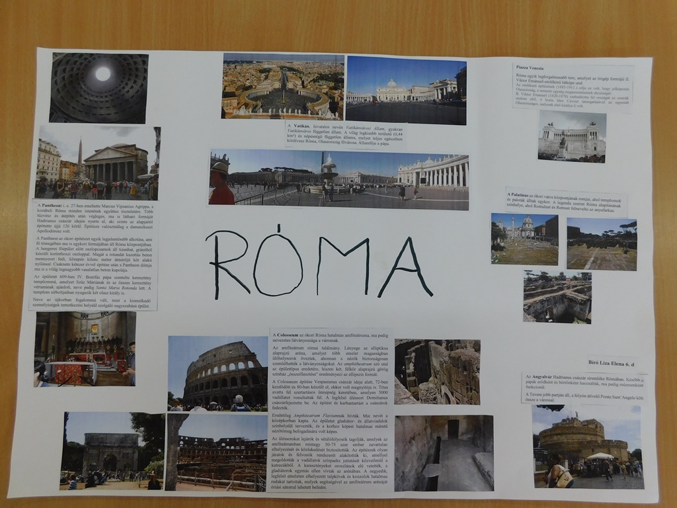Image resolution: width=677 pixels, height=508 pixels.
Task: Open the Angyalvár castle photo
Action: [x=587, y=446]
